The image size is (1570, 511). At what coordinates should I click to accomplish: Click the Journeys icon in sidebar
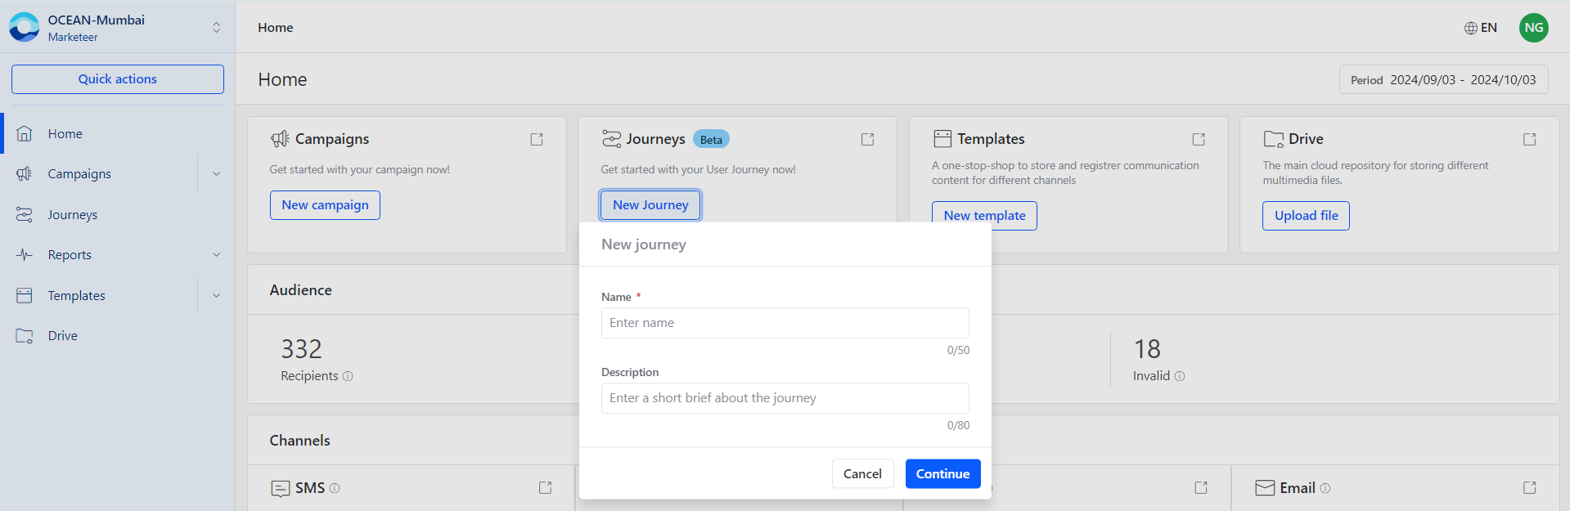[x=25, y=214]
